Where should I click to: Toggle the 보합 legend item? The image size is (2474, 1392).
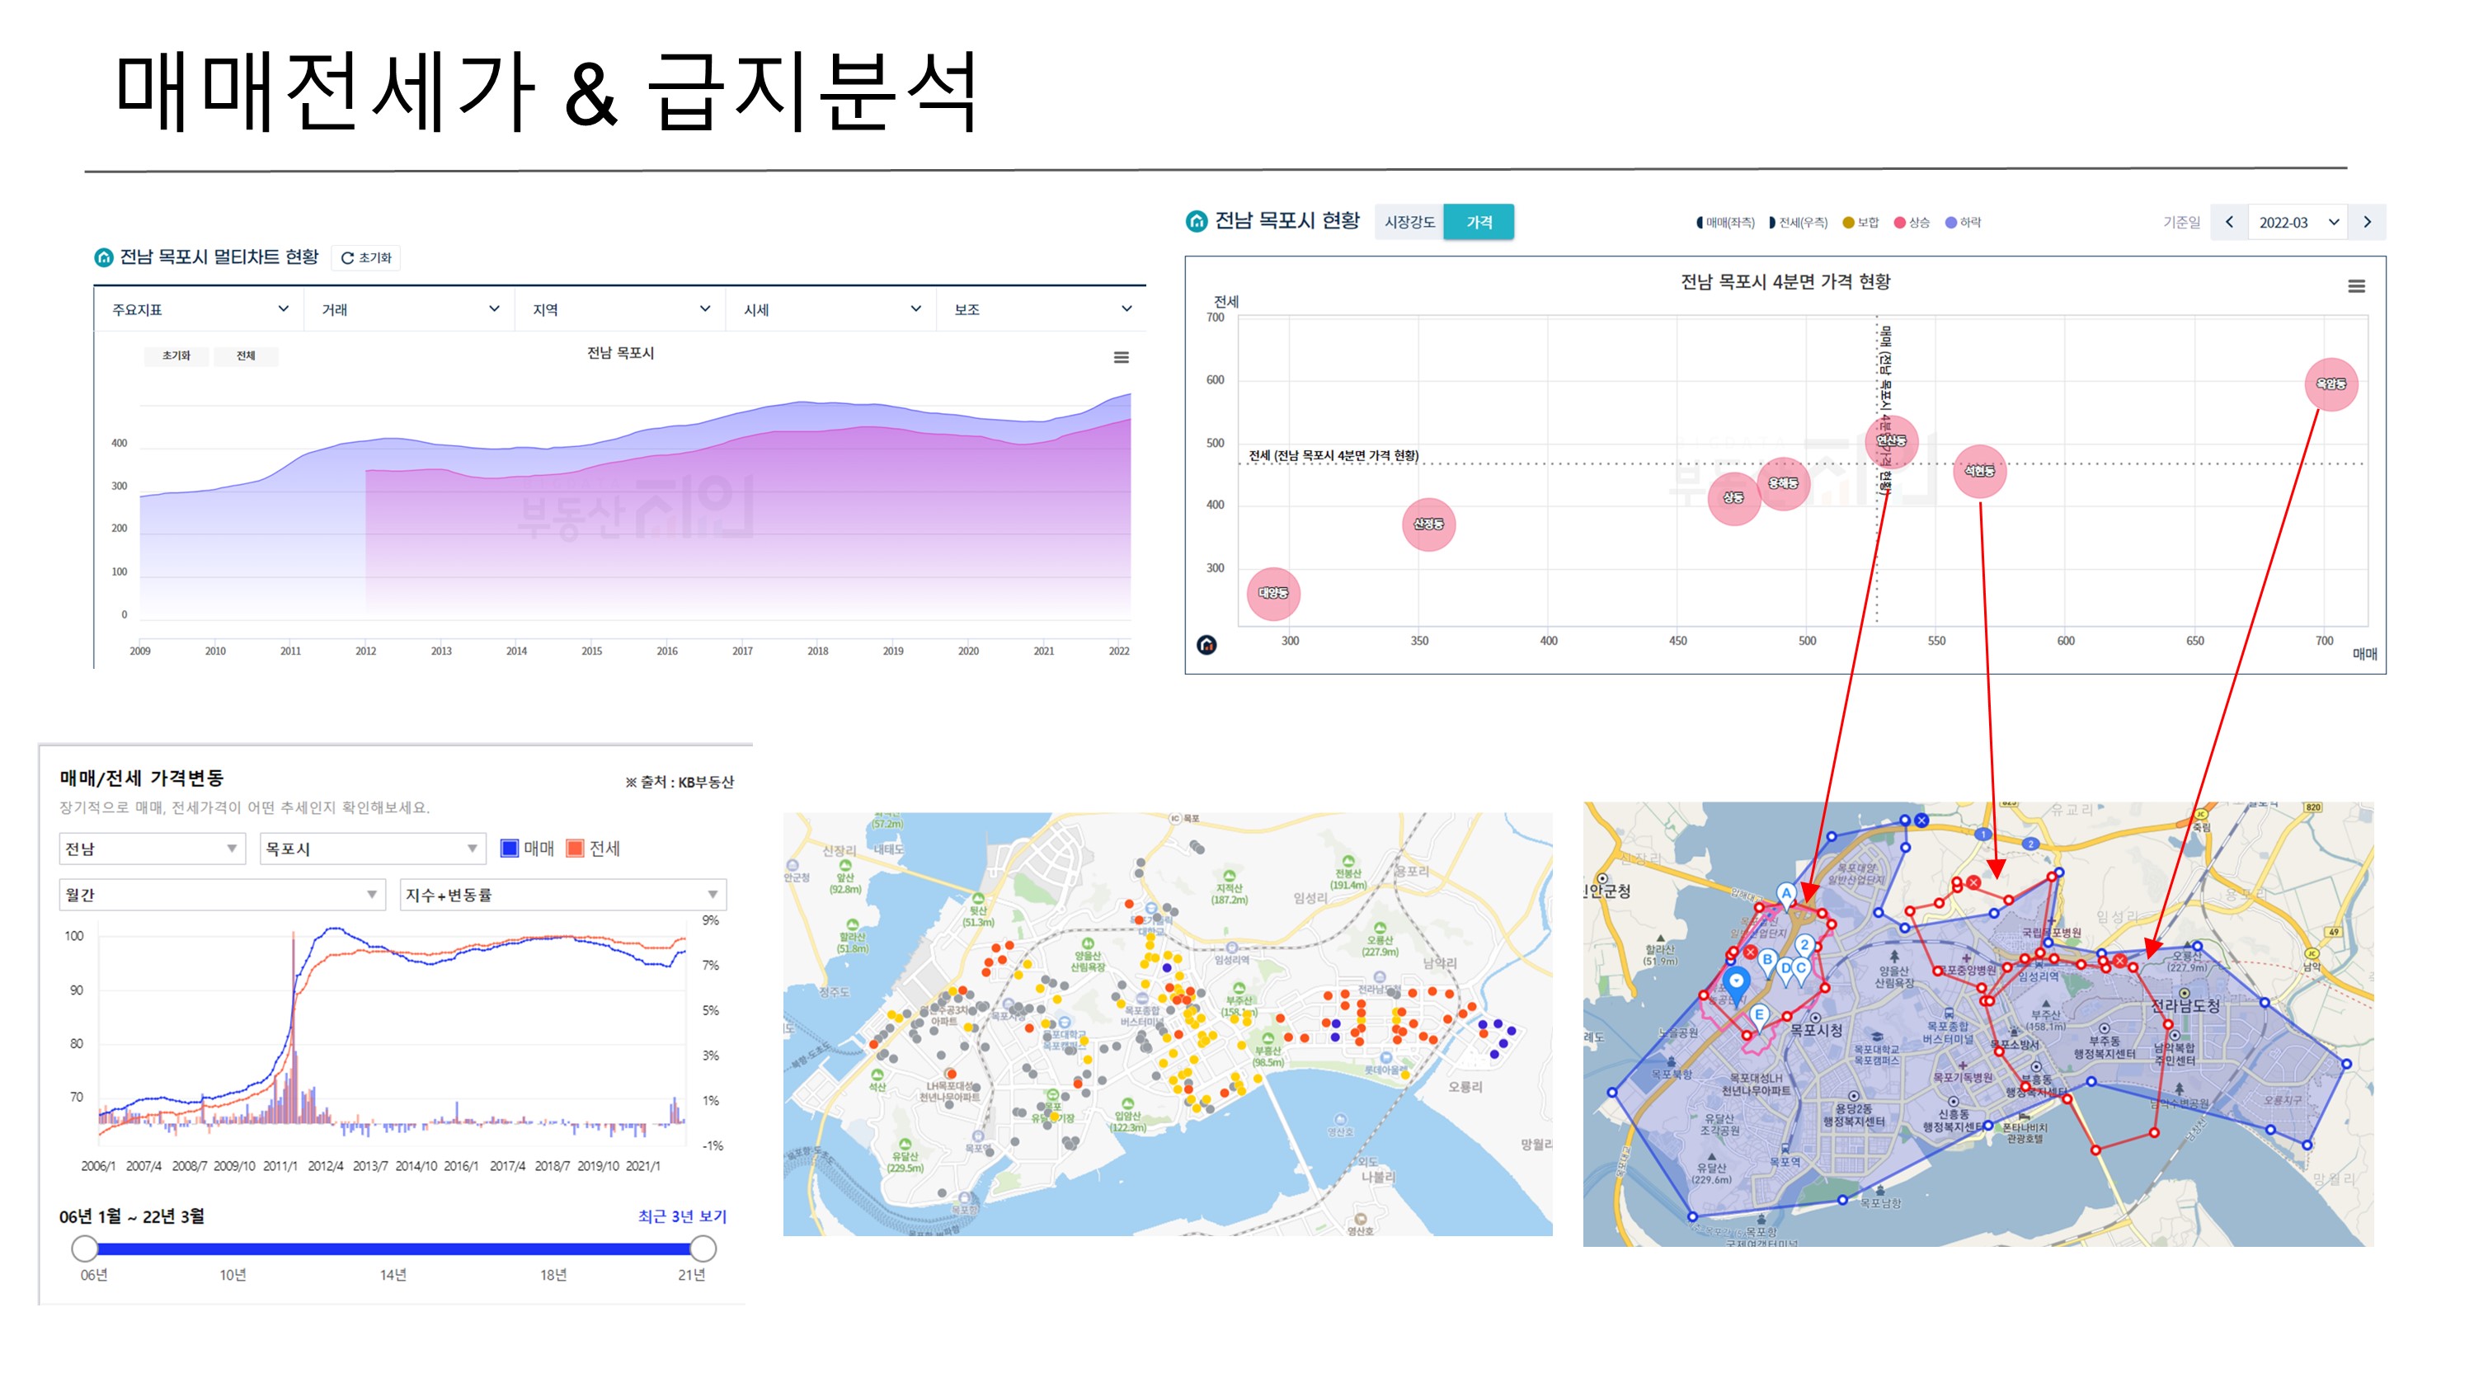coord(1860,223)
